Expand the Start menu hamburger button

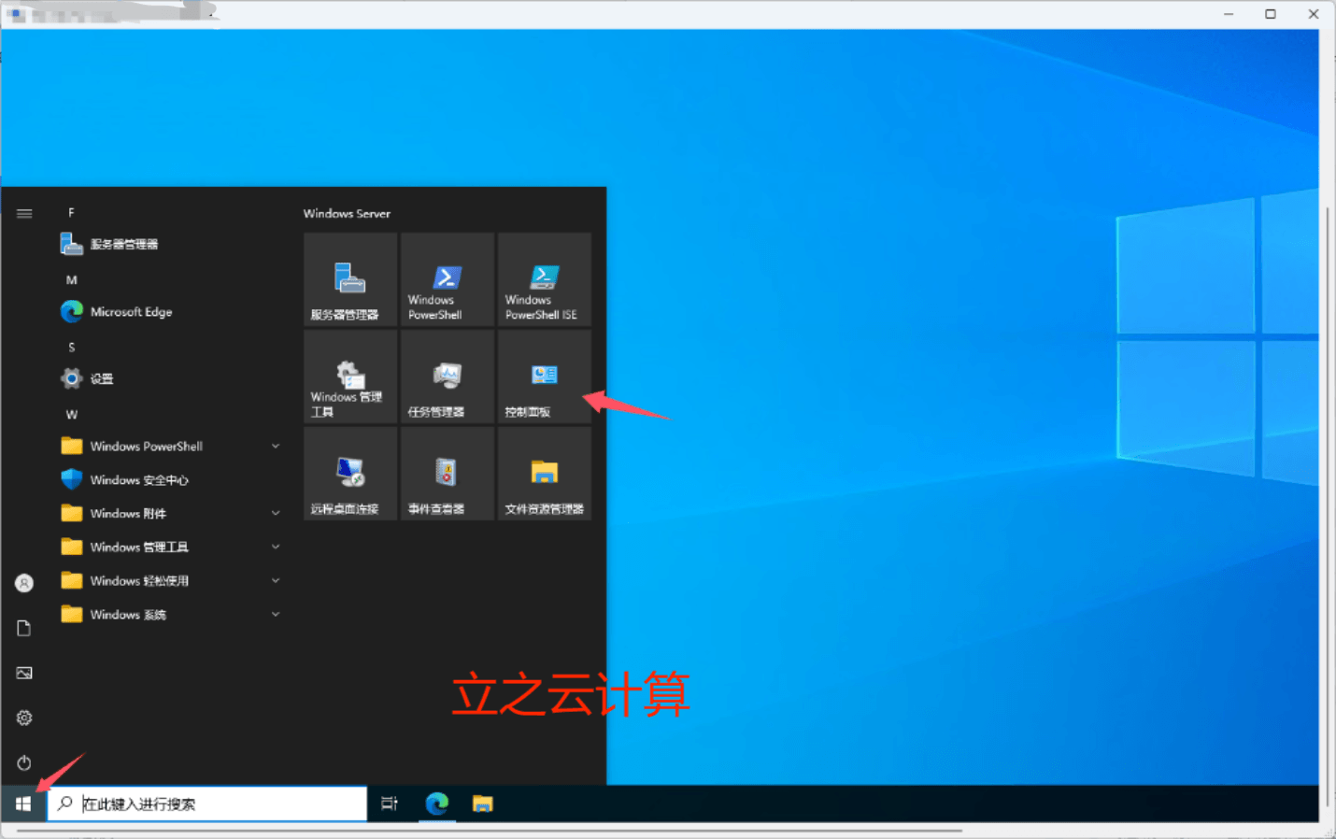click(x=24, y=214)
